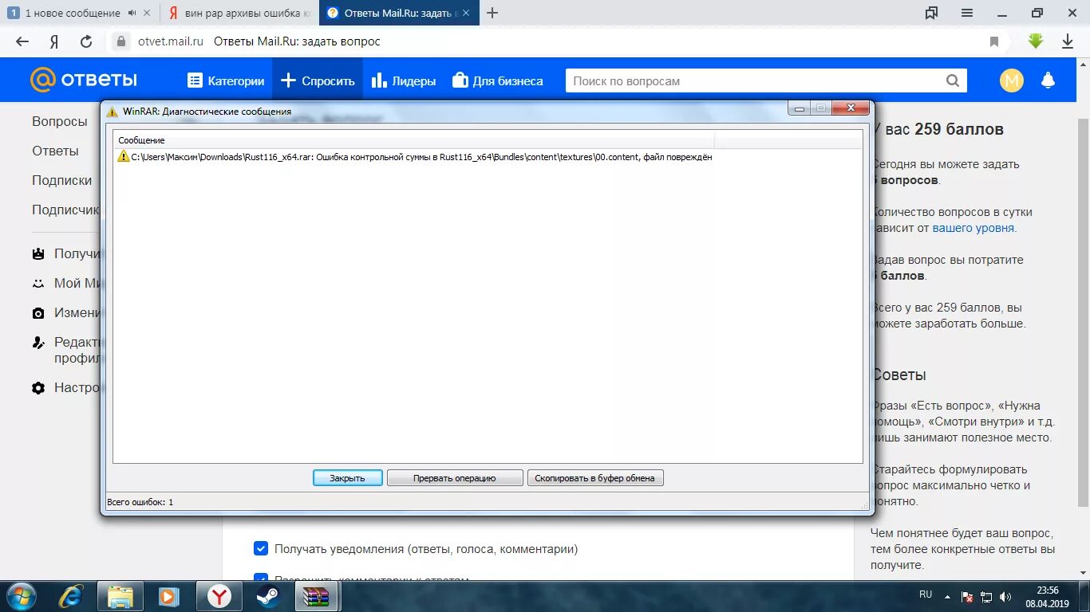Click Прервать операцию button

click(454, 478)
